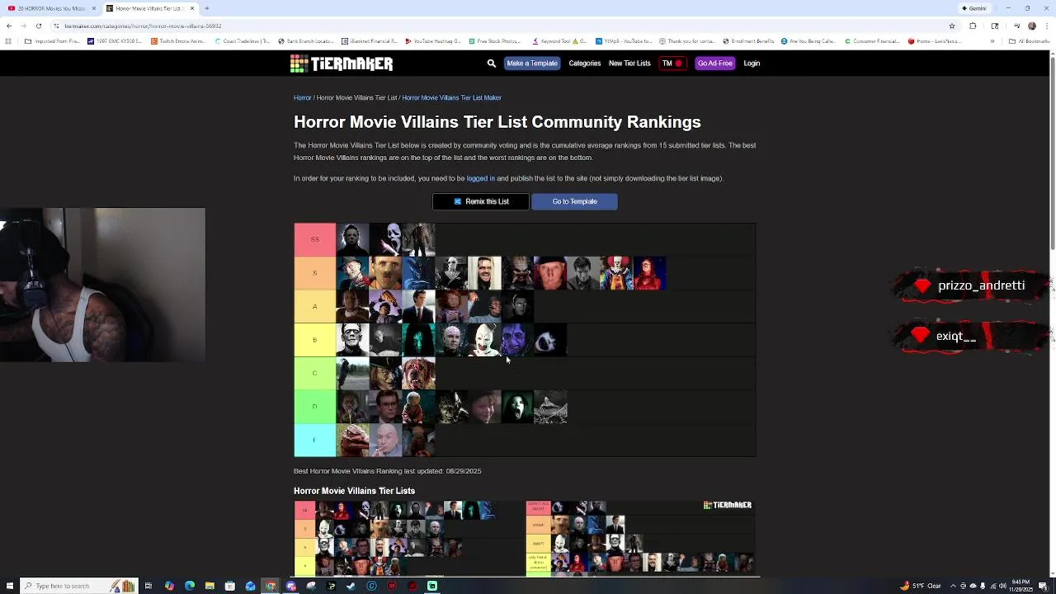Open Windows Start menu
The height and width of the screenshot is (594, 1056).
[x=8, y=586]
